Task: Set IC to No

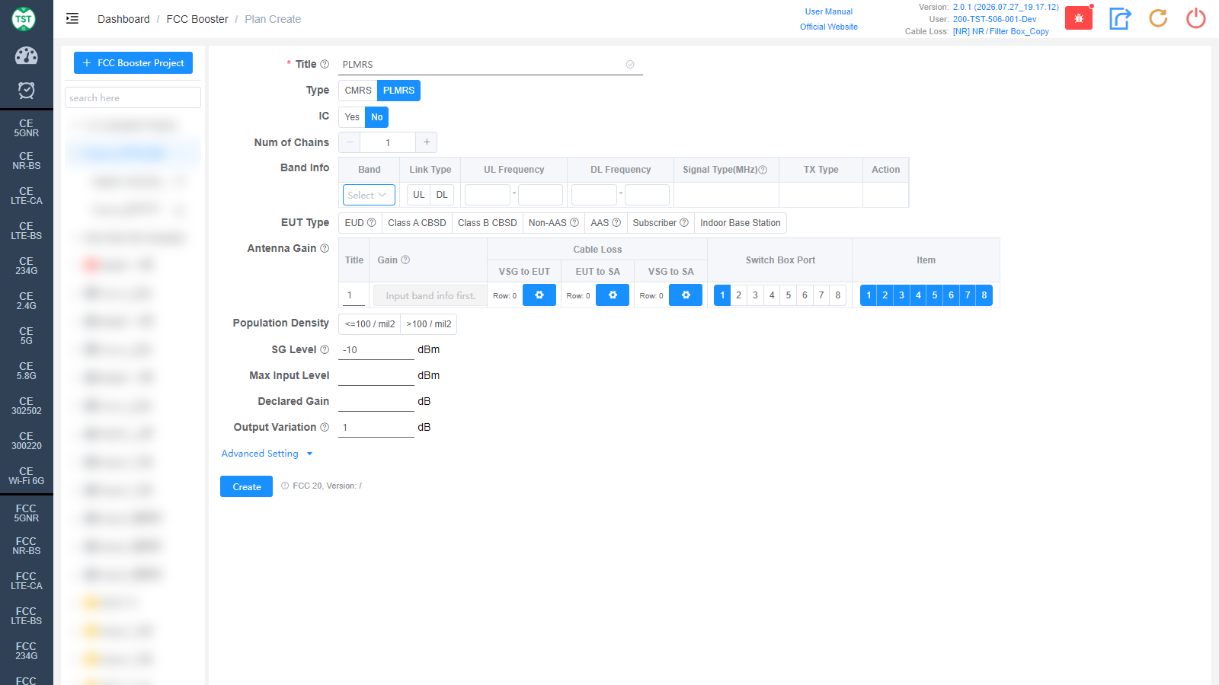Action: 377,117
